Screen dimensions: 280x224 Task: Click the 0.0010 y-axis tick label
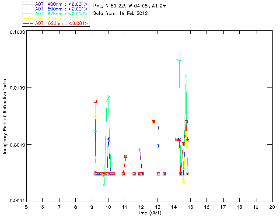pos(17,145)
